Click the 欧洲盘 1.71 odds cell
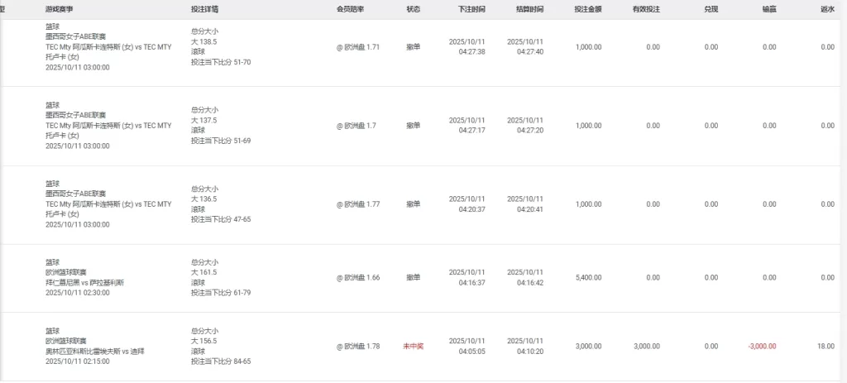This screenshot has height=383, width=847. click(x=358, y=47)
